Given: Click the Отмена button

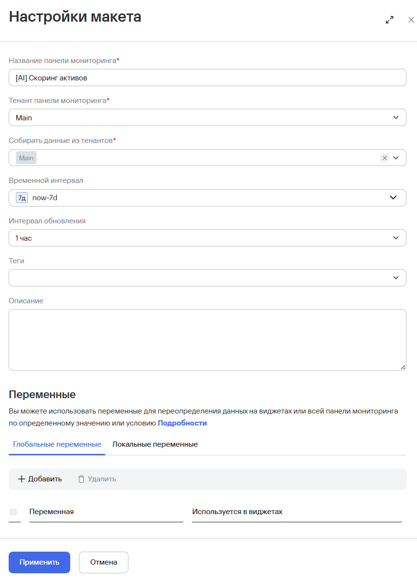Looking at the screenshot, I should (103, 562).
